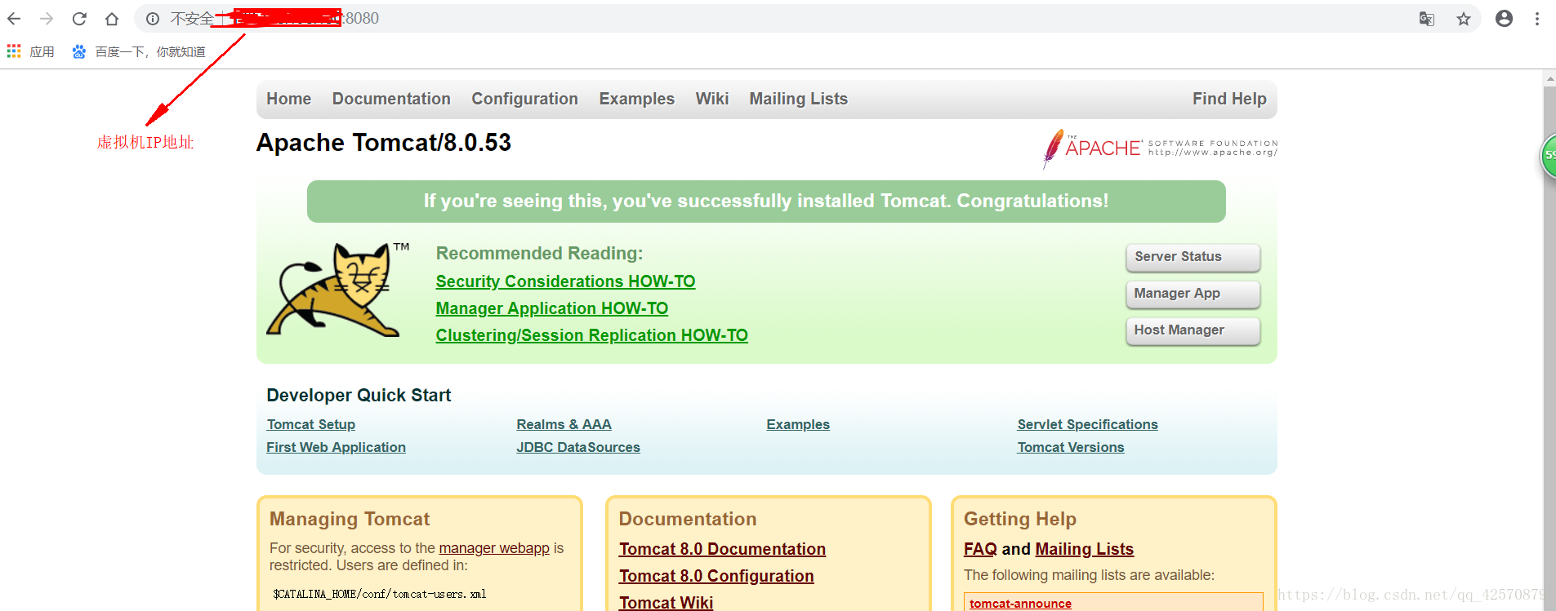Click the Manager App button
Viewport: 1556px width, 611px height.
1193,294
